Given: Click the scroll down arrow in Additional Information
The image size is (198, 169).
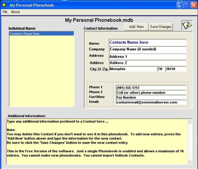Looking at the screenshot, I should click(x=189, y=162).
